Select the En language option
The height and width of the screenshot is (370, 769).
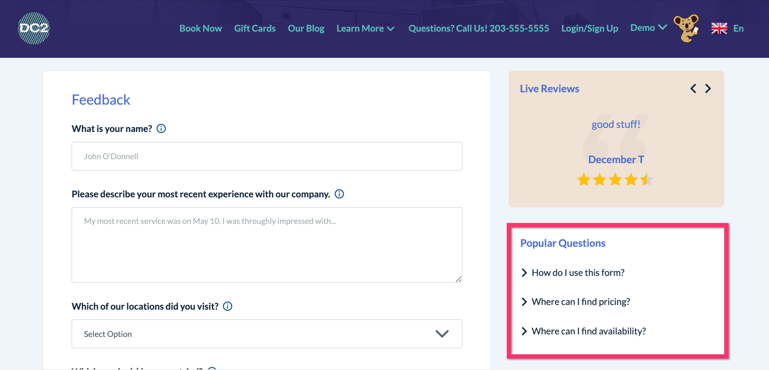pyautogui.click(x=738, y=28)
